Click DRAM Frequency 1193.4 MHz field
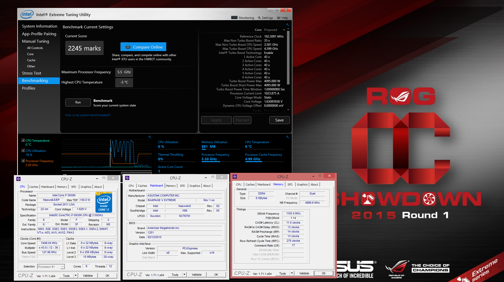Screen dimensions: 504x282 tap(293, 213)
